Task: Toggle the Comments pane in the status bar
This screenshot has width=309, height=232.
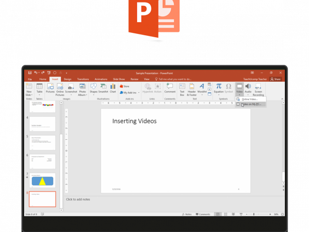Action: [203, 214]
